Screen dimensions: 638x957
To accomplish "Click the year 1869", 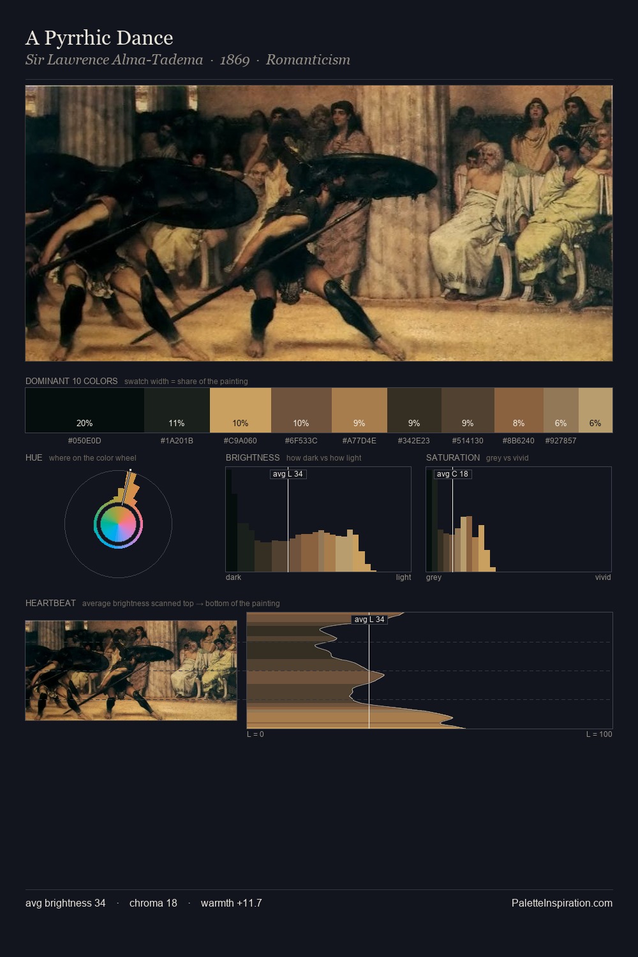I will 235,59.
